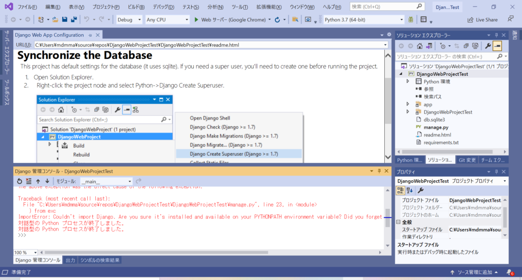Click the Open File folder icon
522x280 pixels.
coord(55,20)
